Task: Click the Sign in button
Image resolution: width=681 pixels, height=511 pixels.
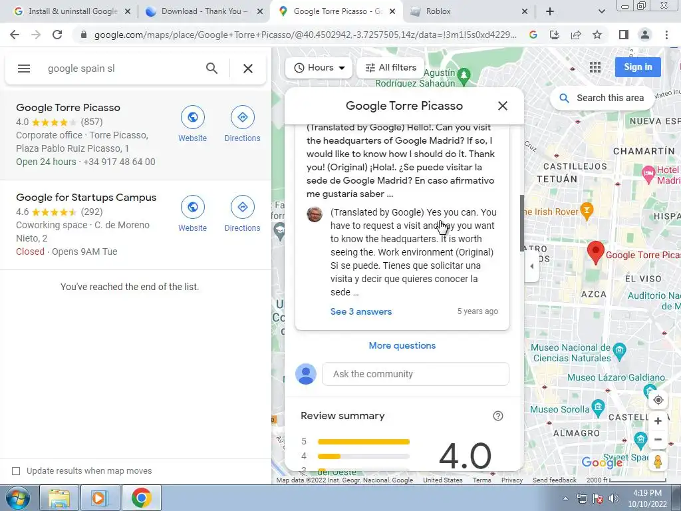Action: pos(638,67)
